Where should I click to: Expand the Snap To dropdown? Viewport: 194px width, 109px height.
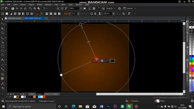pyautogui.click(x=115, y=8)
